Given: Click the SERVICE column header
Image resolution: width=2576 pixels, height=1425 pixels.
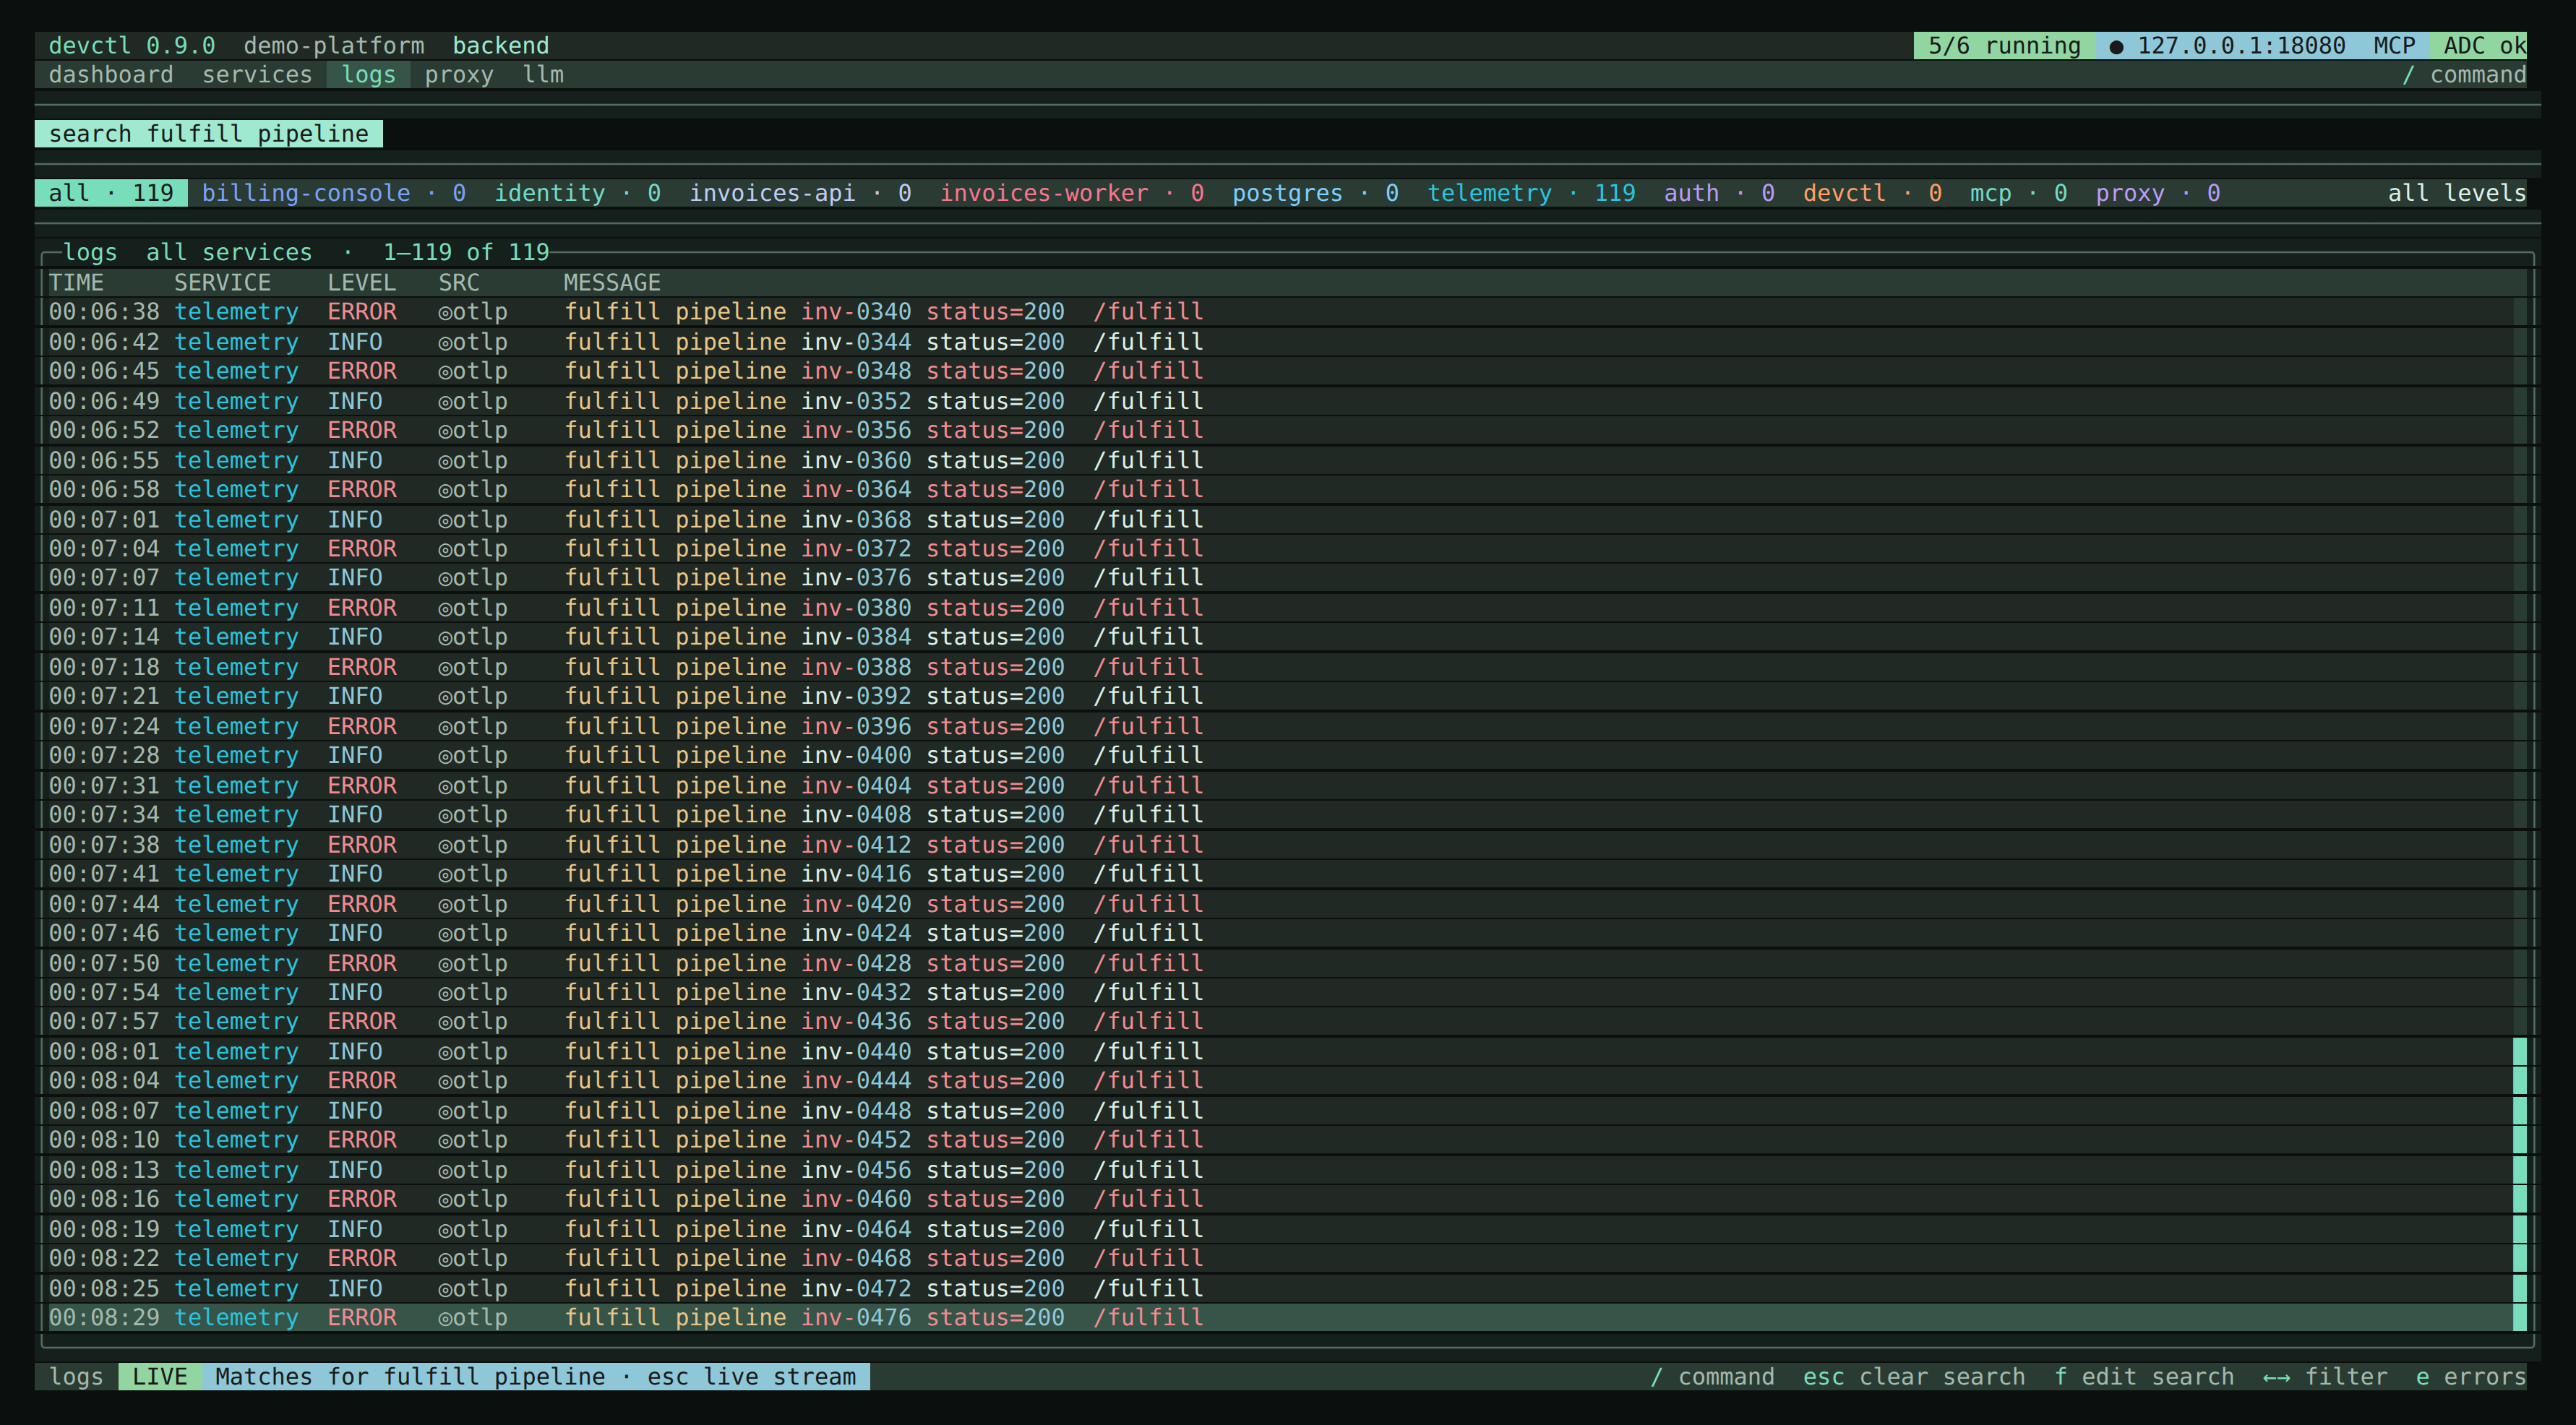Looking at the screenshot, I should click(222, 283).
